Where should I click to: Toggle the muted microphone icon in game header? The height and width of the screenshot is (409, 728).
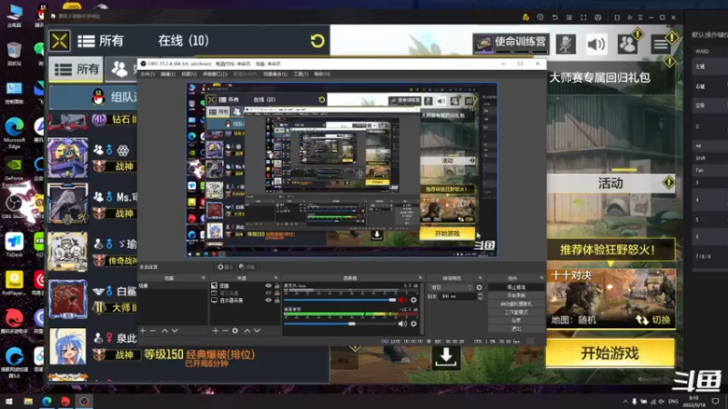pos(566,45)
